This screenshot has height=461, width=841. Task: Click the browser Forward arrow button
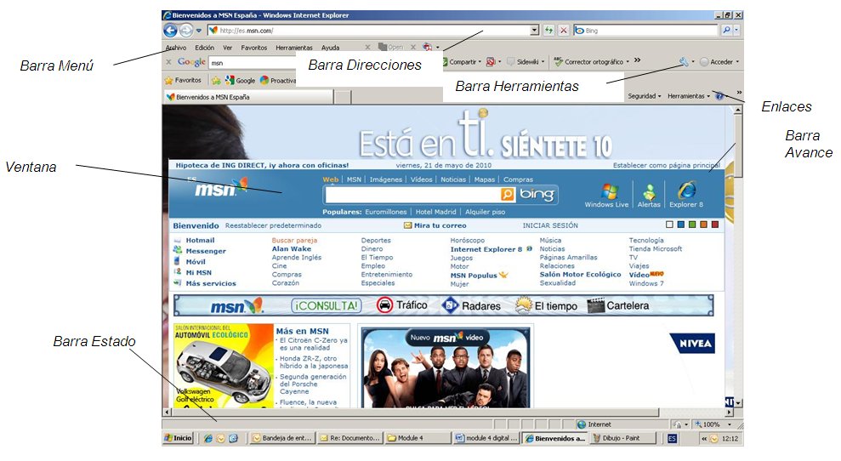[185, 31]
